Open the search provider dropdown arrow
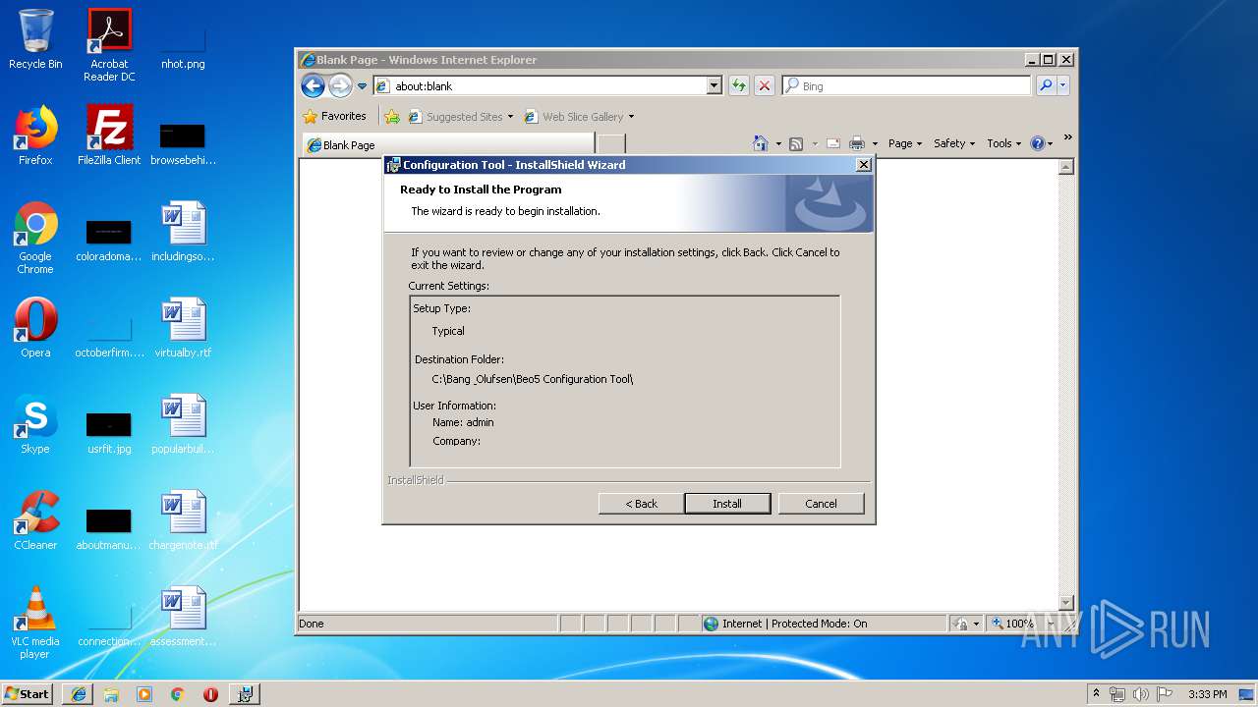This screenshot has height=707, width=1258. 1063,86
